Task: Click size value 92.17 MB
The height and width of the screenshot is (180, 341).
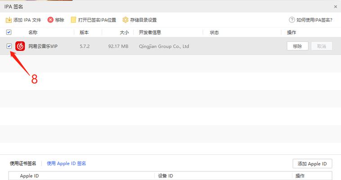Action: point(118,46)
